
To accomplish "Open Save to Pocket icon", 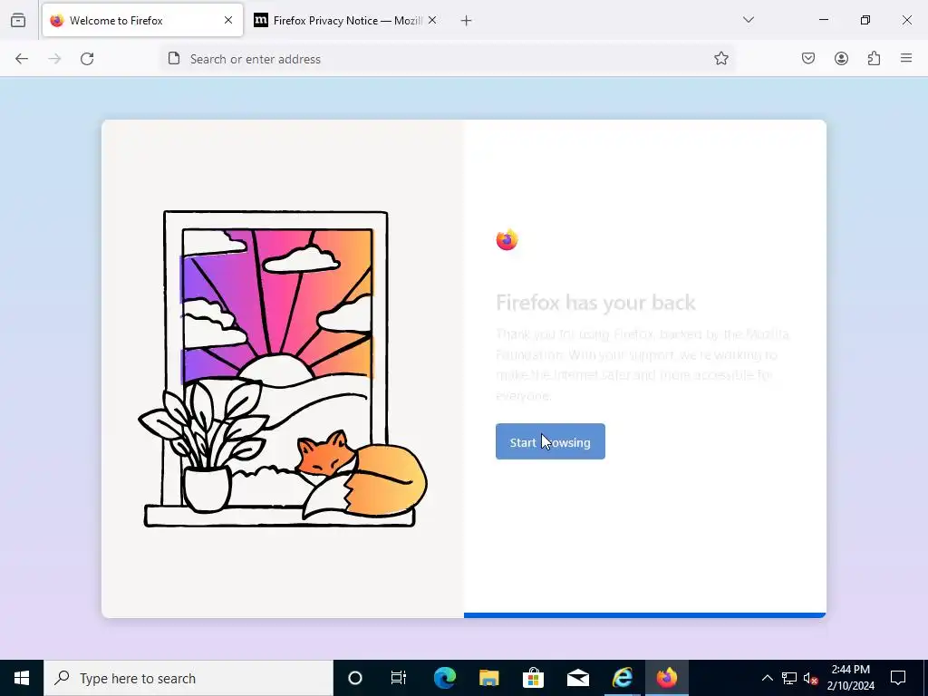I will pos(808,58).
